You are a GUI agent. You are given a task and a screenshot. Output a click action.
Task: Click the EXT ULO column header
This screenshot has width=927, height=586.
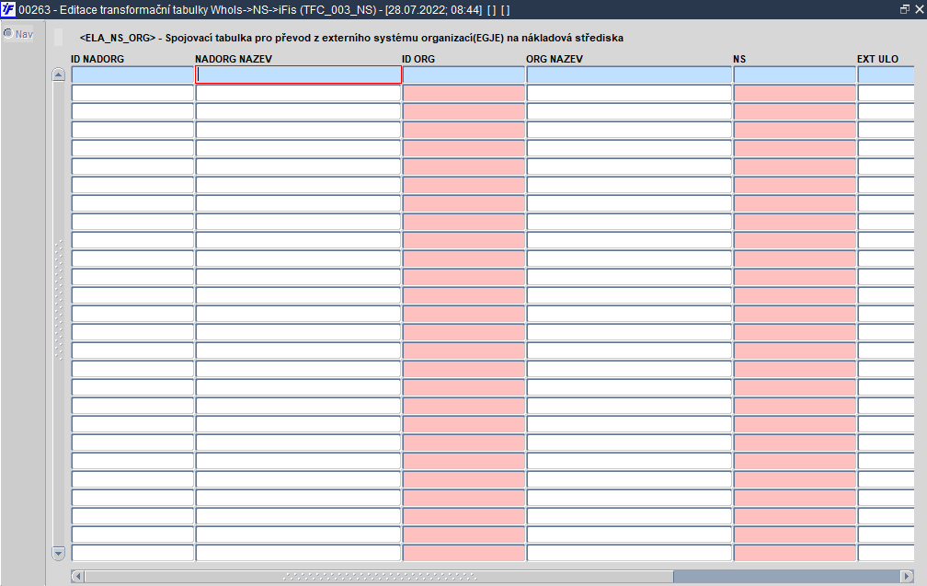click(878, 59)
